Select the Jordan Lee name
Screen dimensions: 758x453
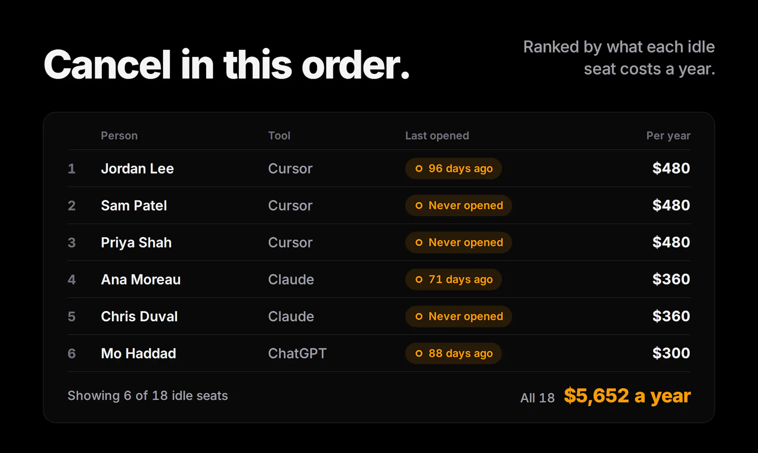coord(137,169)
